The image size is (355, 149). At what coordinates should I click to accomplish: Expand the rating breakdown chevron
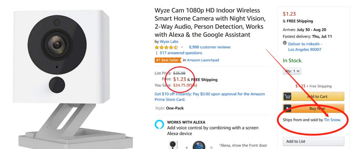click(x=182, y=47)
